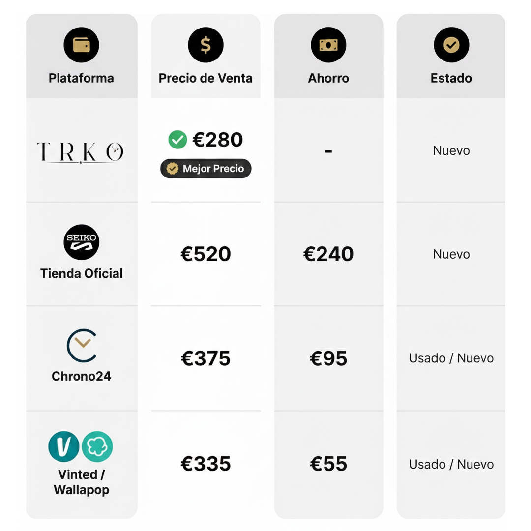Screen dimensions: 531x531
Task: Click the wallet icon above Plataforma
Action: click(81, 45)
